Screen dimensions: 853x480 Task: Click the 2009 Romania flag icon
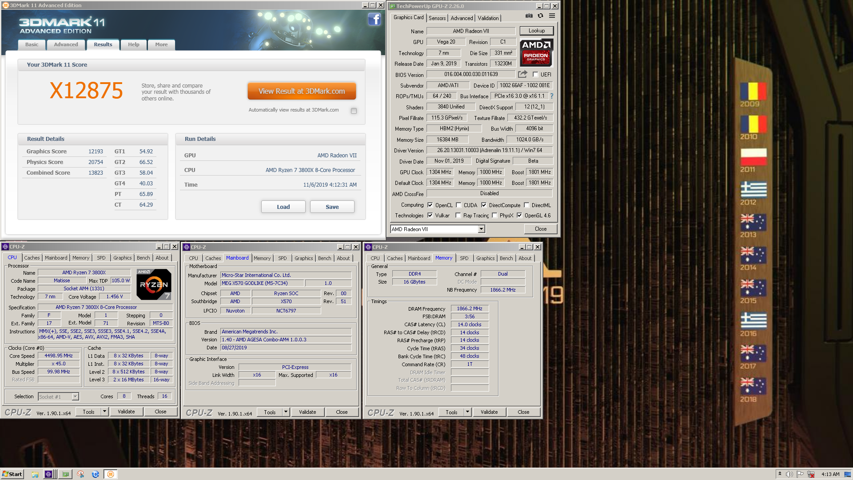pyautogui.click(x=753, y=91)
